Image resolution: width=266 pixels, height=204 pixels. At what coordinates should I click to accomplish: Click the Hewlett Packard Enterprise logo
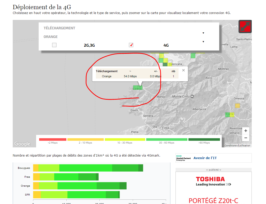click(183, 158)
